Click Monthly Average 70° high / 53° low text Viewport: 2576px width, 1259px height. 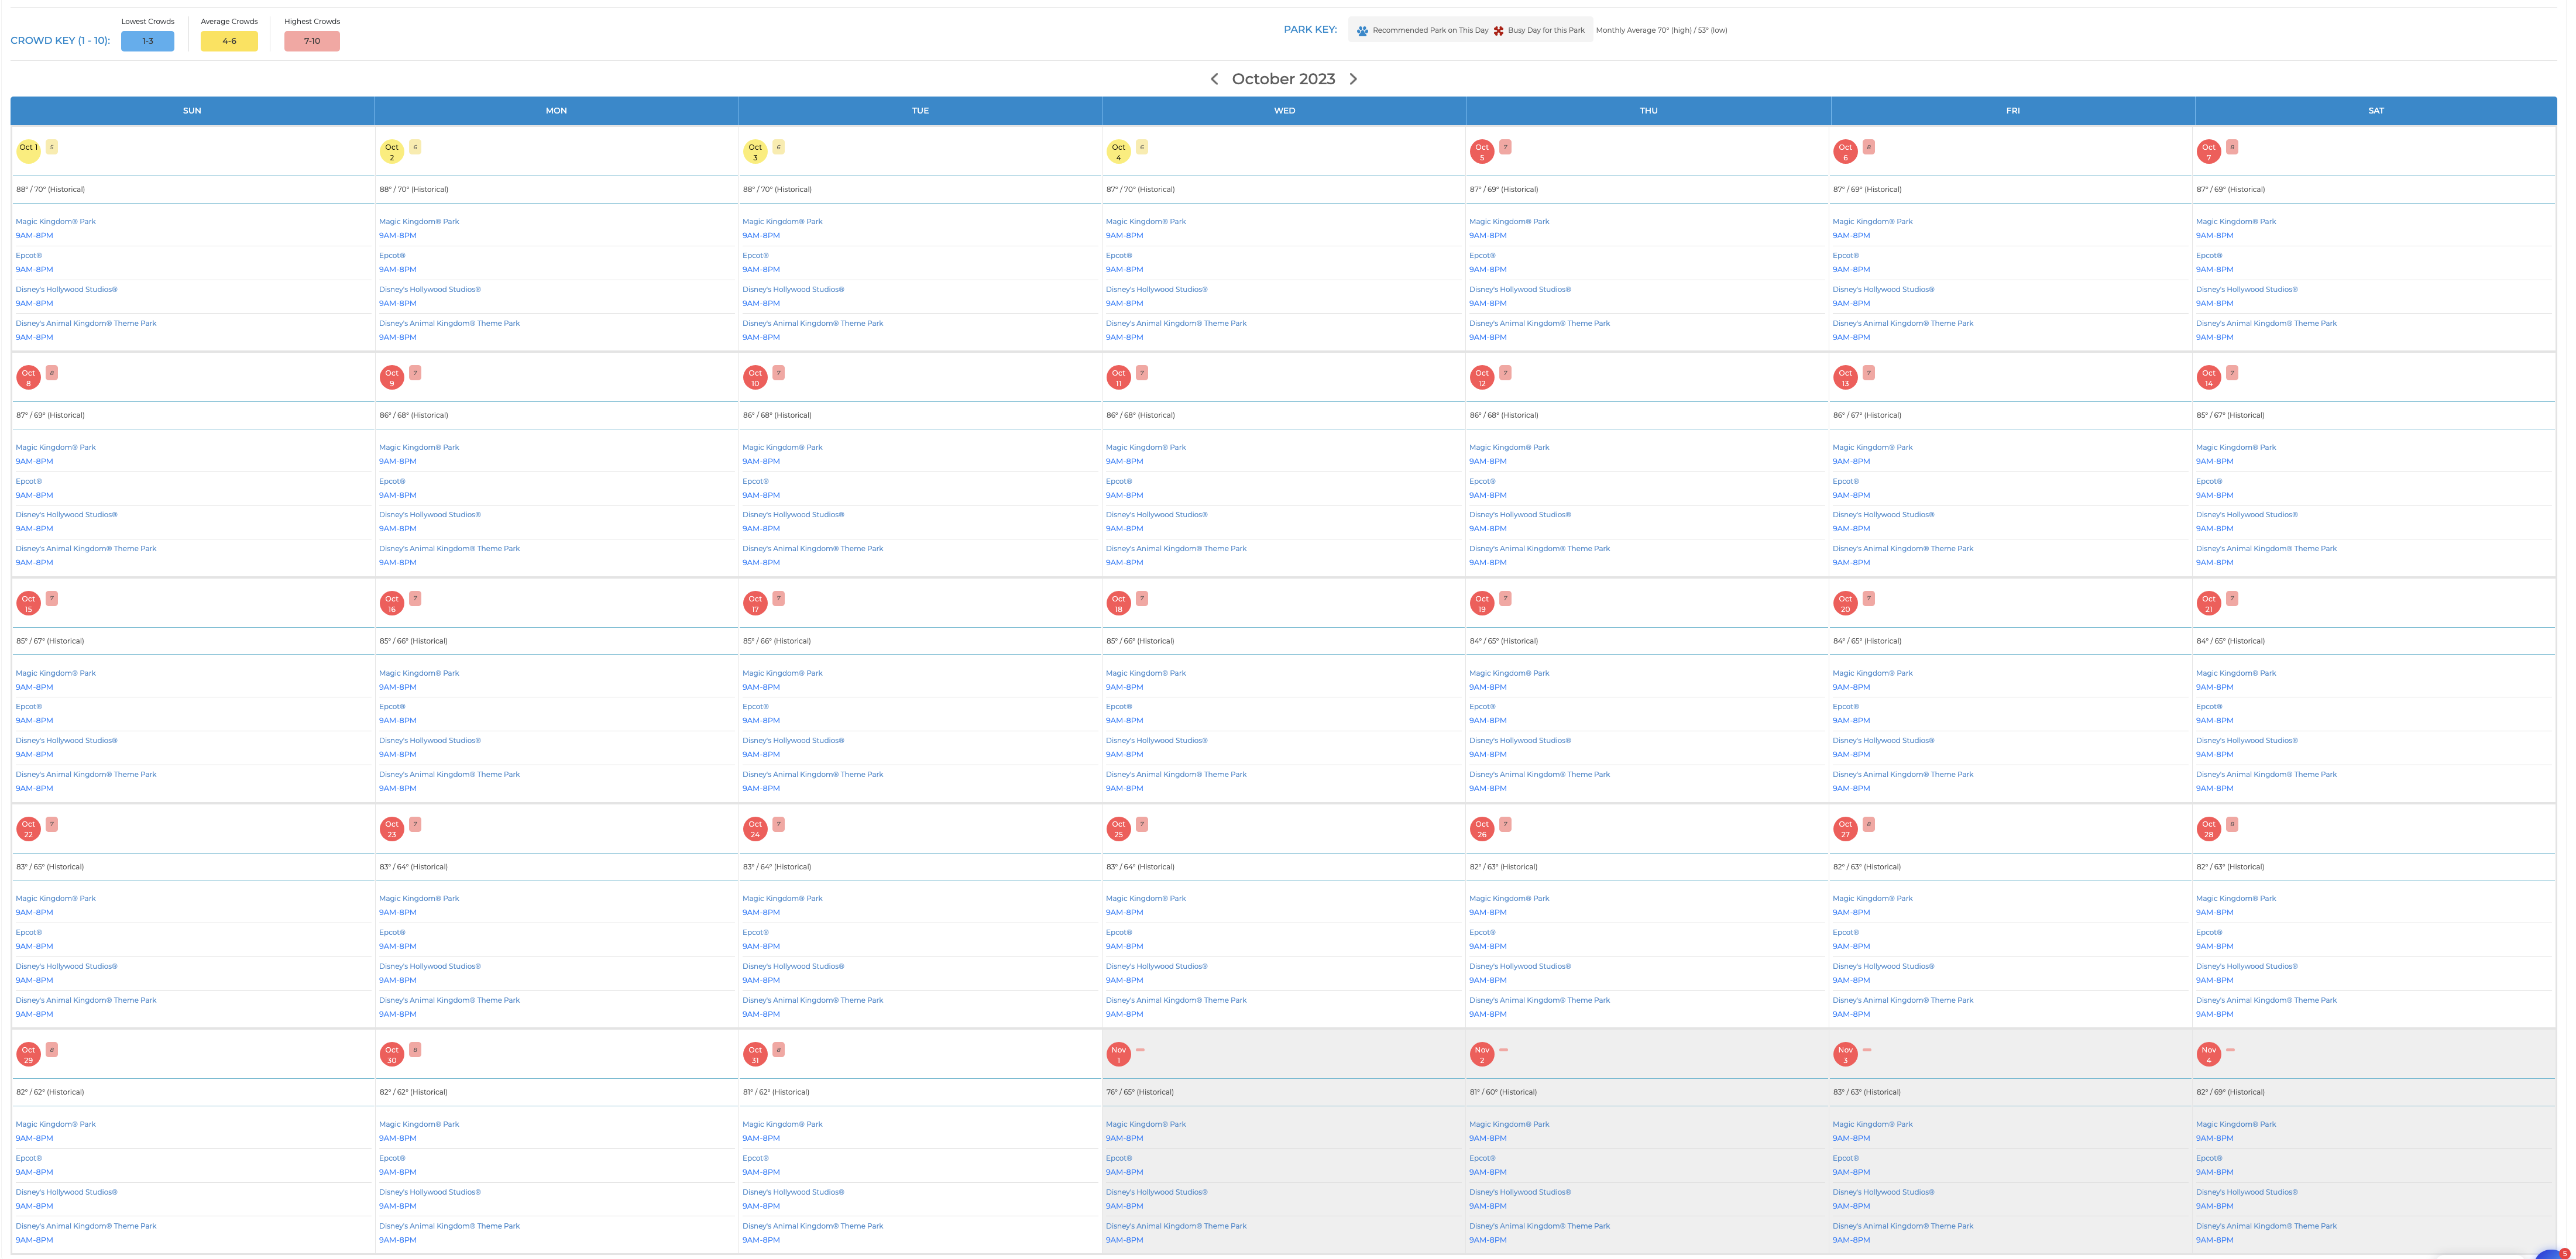(1661, 31)
